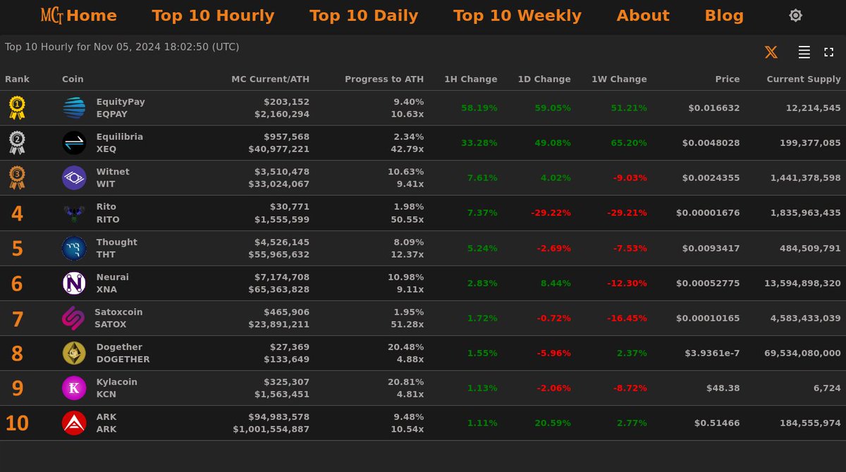Click the 58.19% 1H change value
The image size is (846, 472).
click(479, 108)
